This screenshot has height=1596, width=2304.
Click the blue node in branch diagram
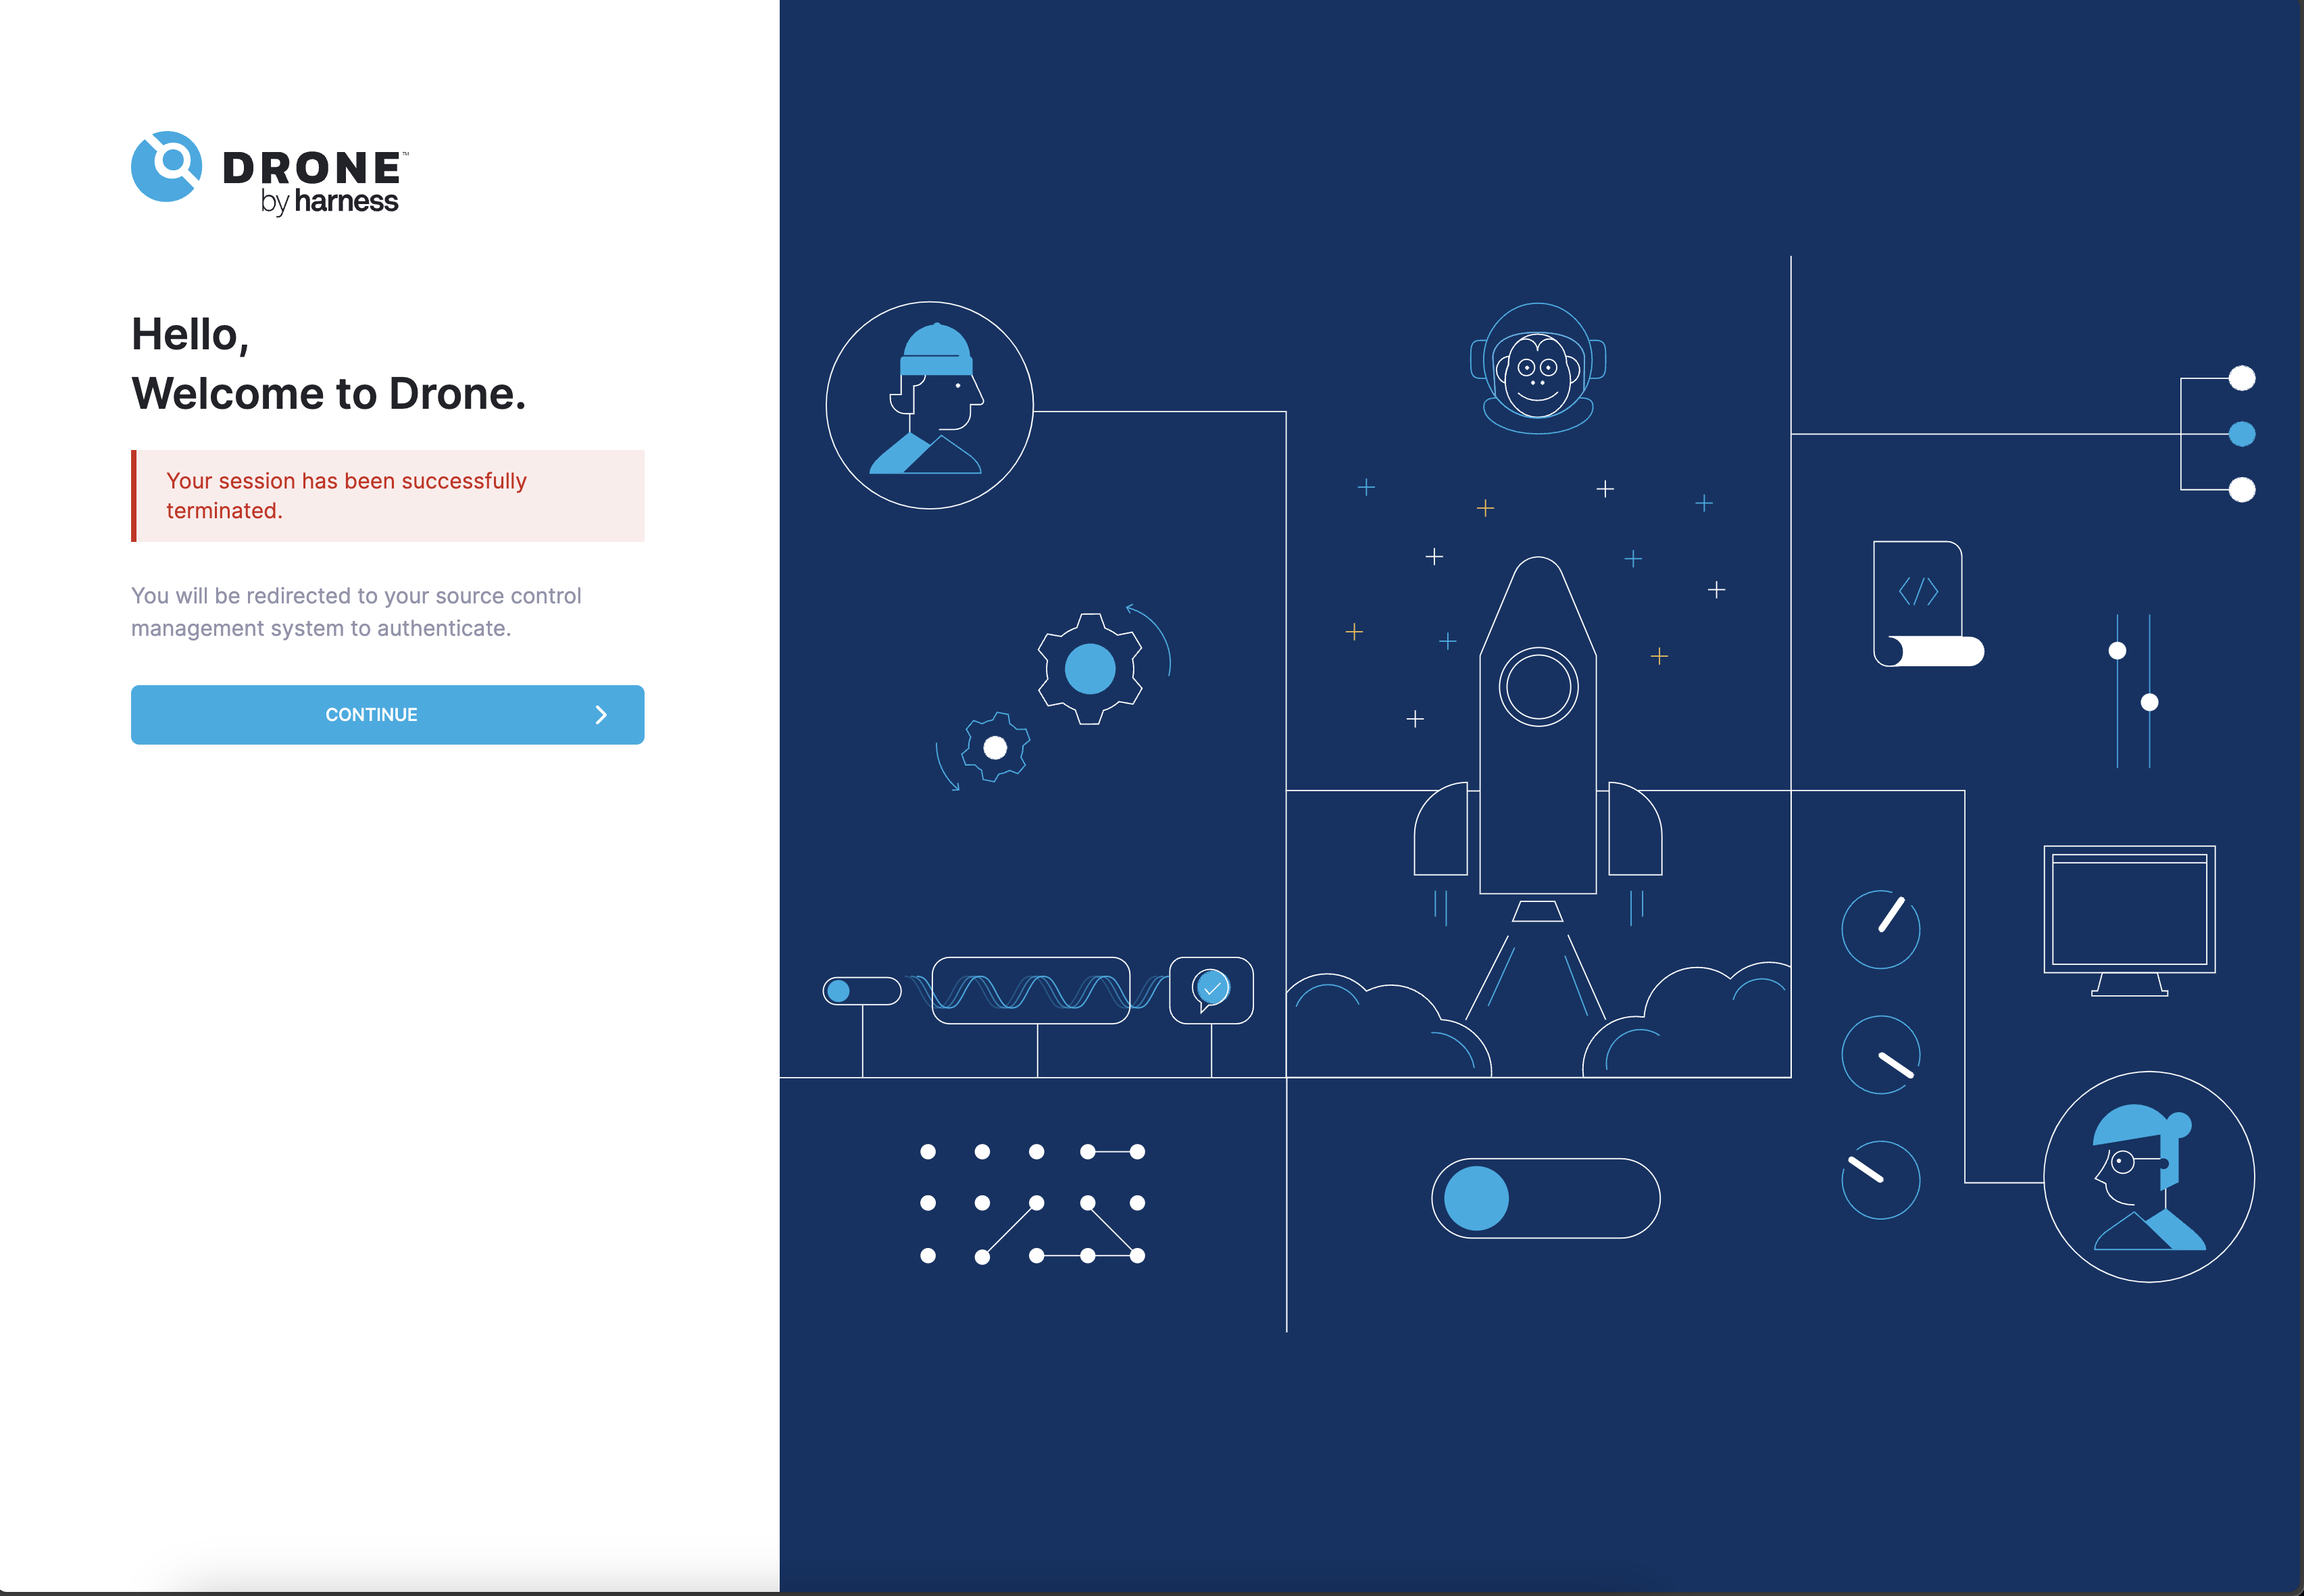[2242, 434]
